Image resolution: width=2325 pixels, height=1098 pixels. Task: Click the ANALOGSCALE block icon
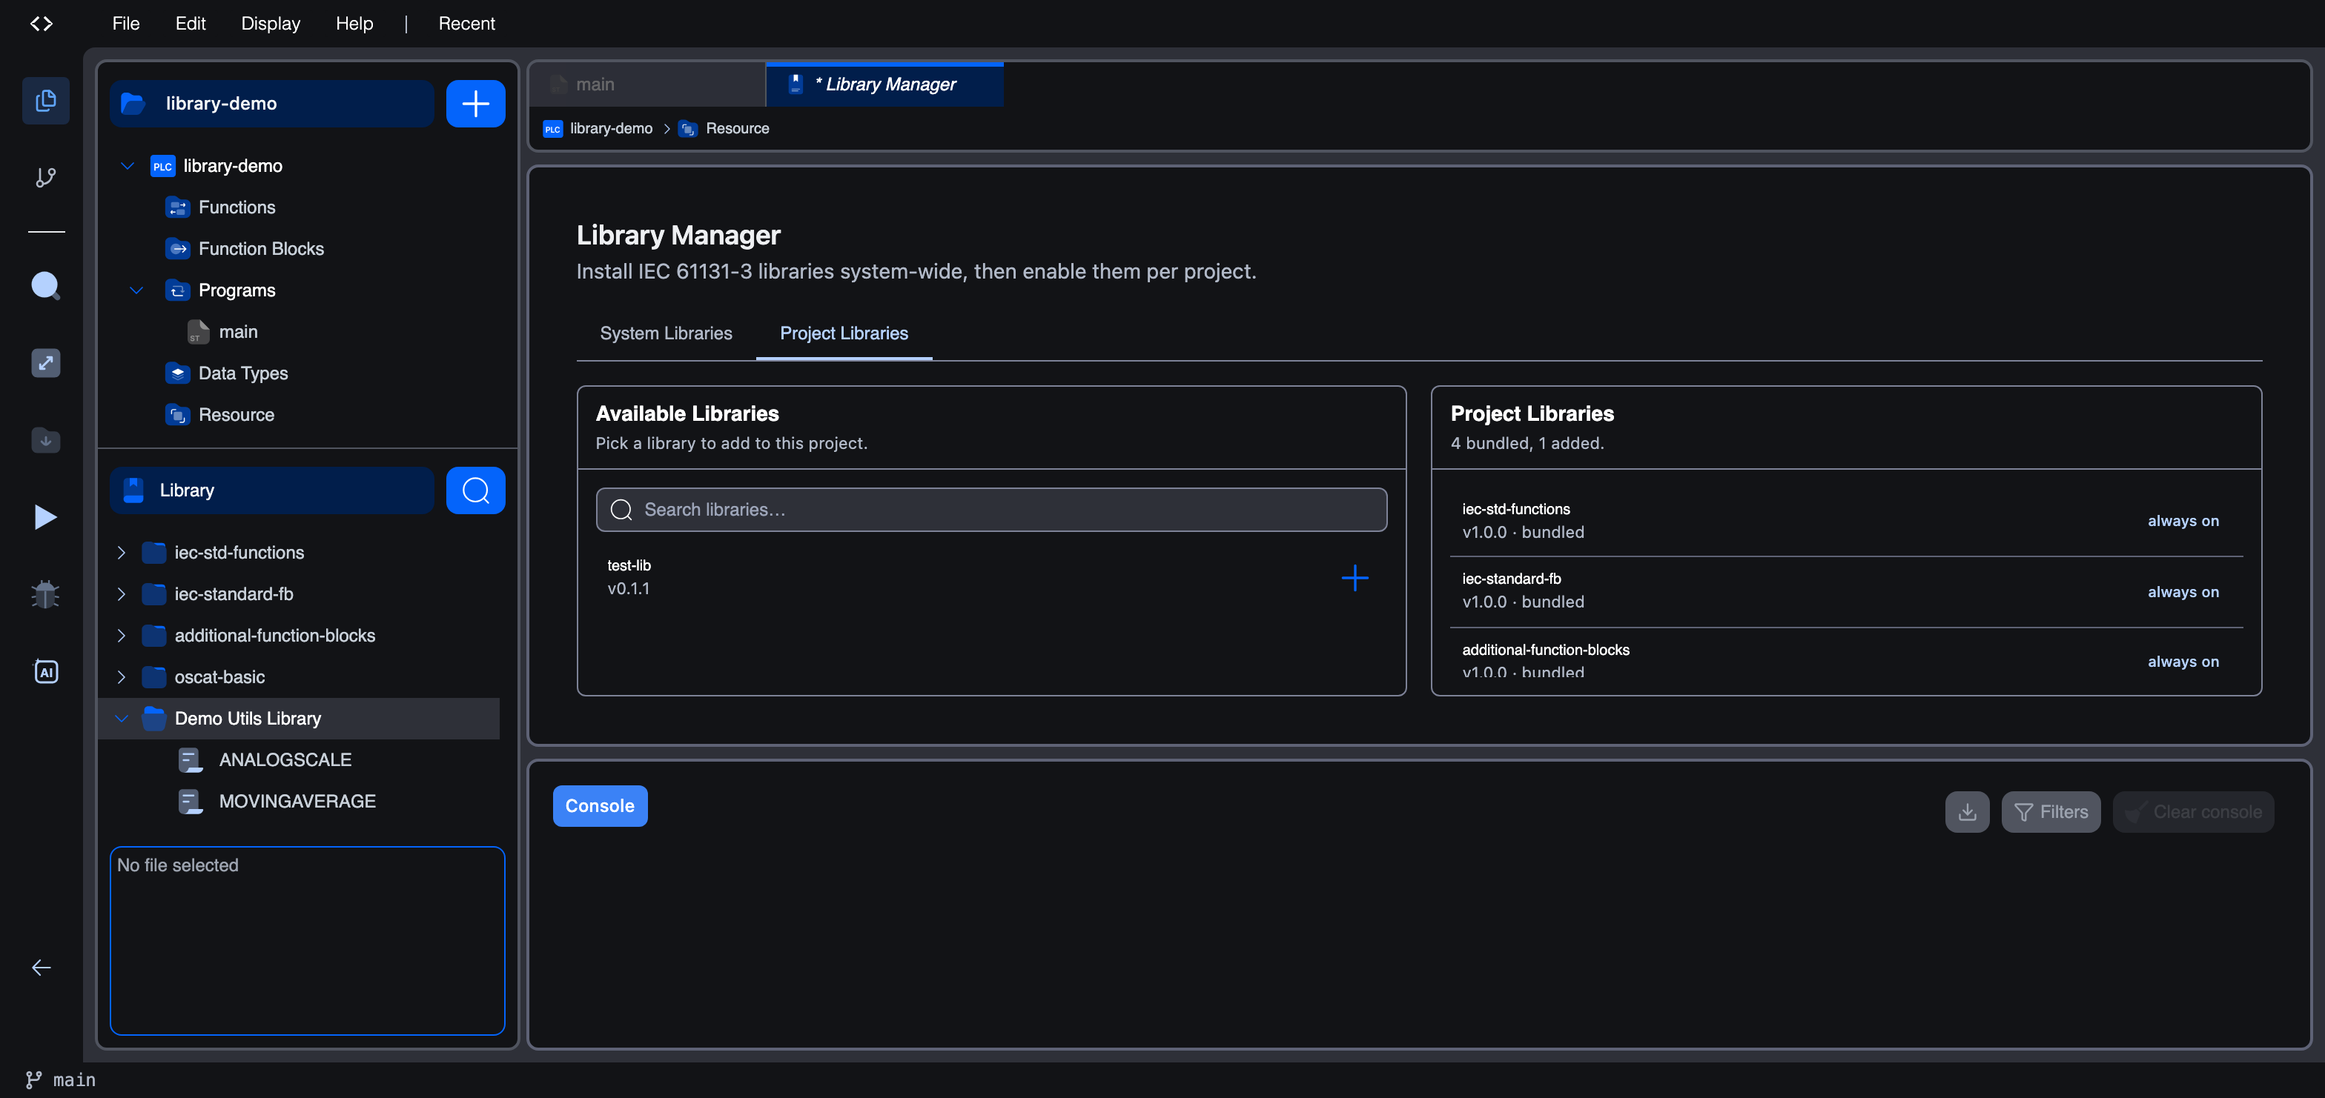[191, 759]
